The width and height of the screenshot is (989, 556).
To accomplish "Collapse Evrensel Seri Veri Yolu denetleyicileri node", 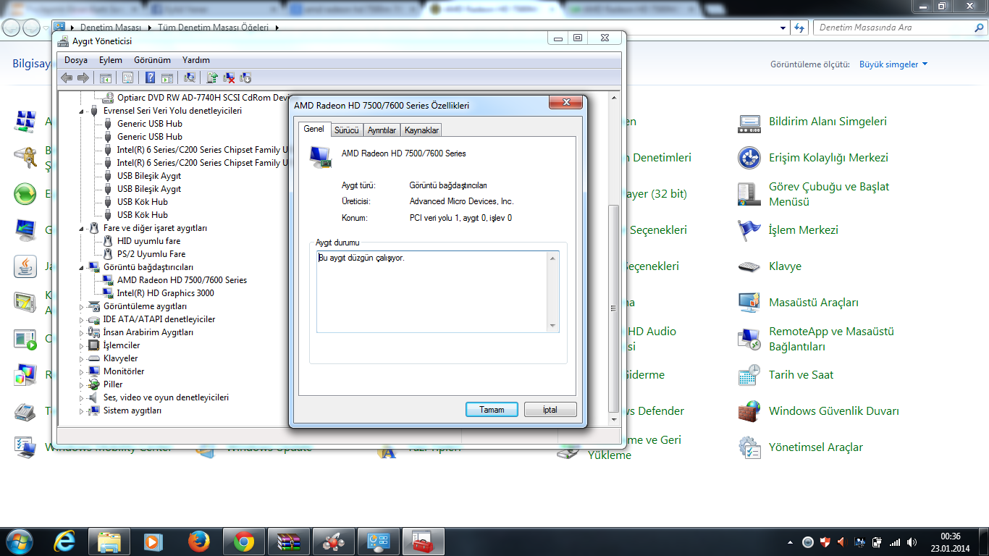I will [x=82, y=111].
